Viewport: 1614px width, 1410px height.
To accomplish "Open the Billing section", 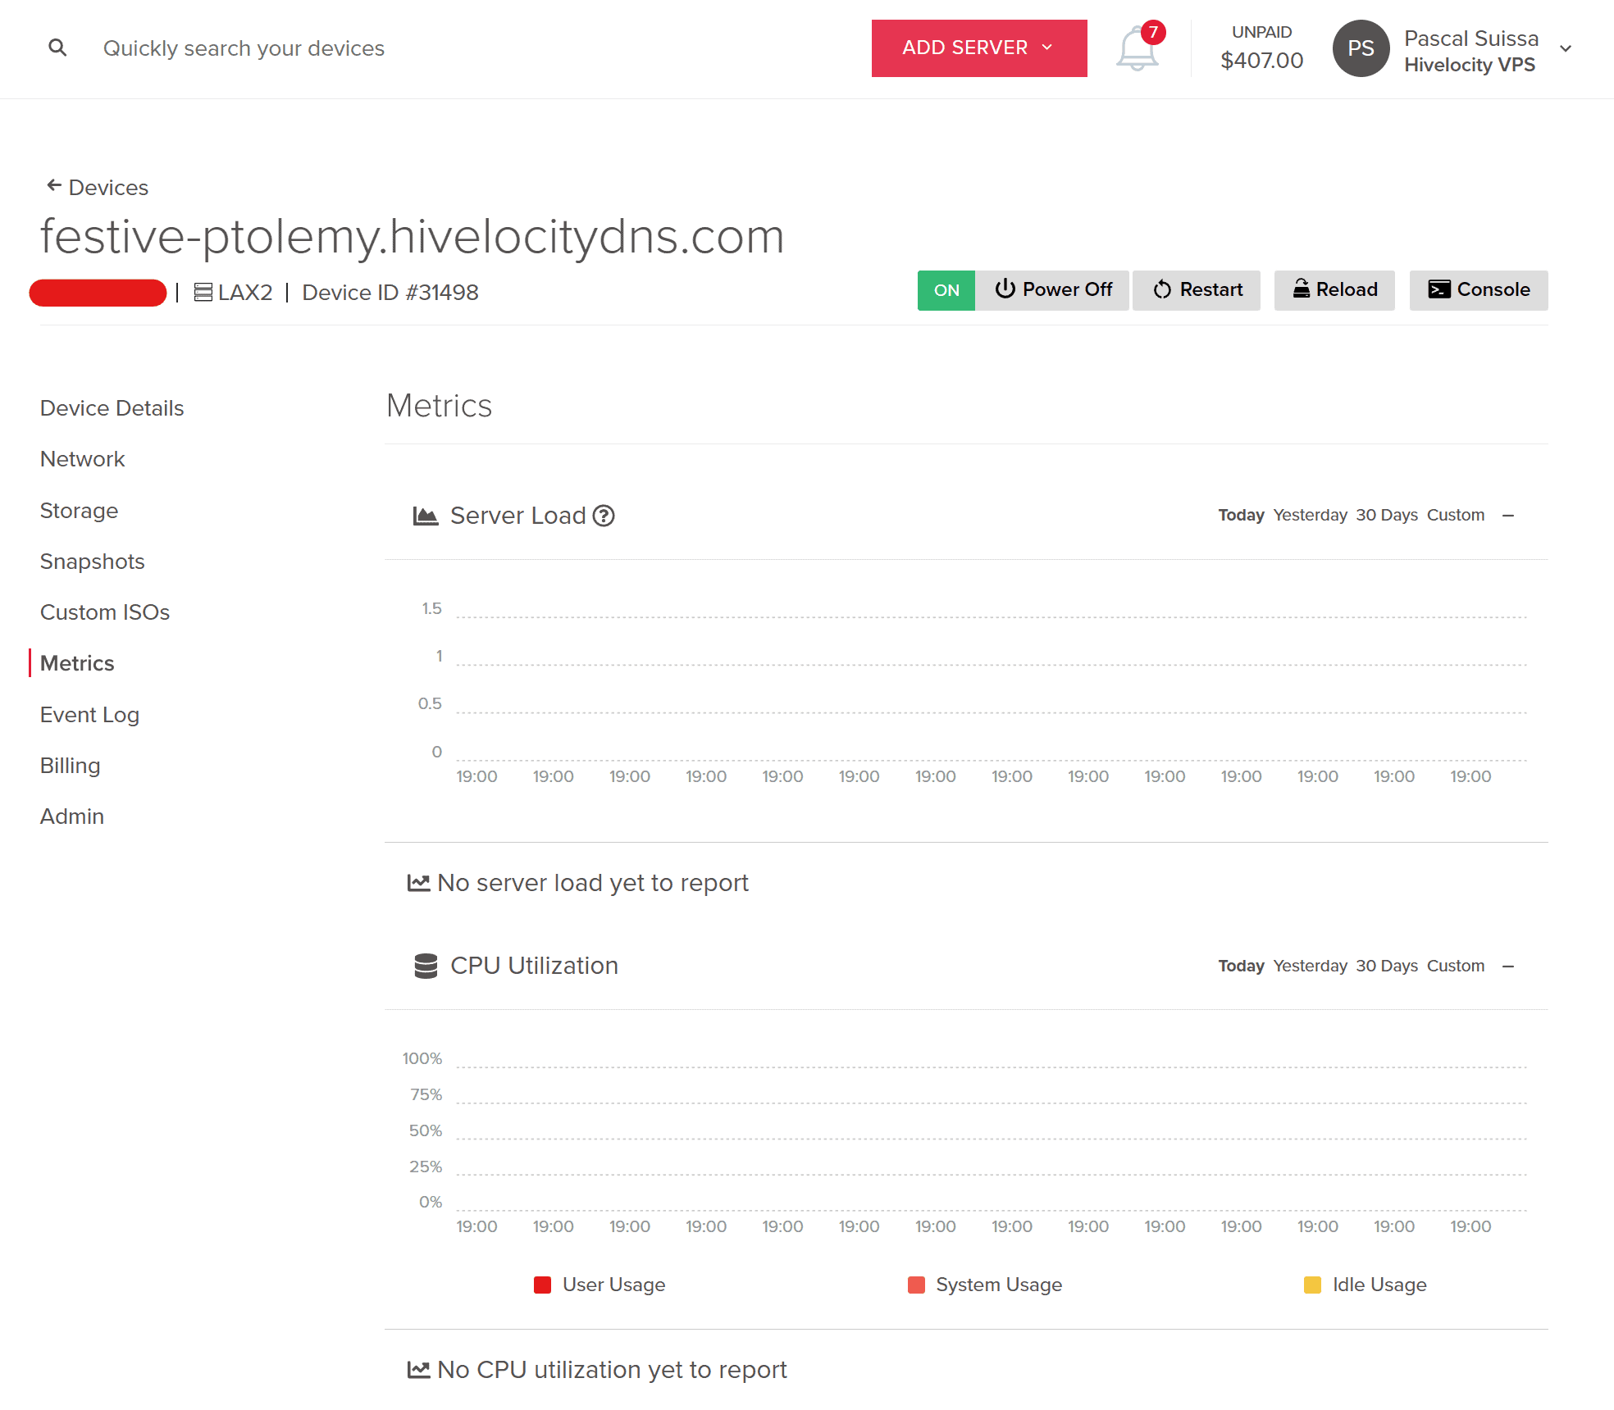I will 70,765.
